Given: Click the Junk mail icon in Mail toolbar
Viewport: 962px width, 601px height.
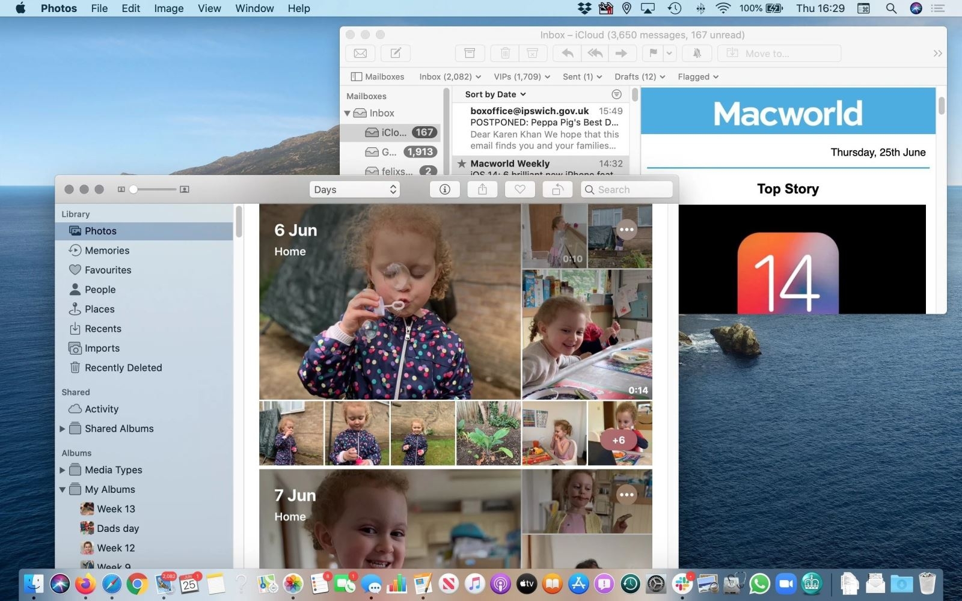Looking at the screenshot, I should 532,53.
